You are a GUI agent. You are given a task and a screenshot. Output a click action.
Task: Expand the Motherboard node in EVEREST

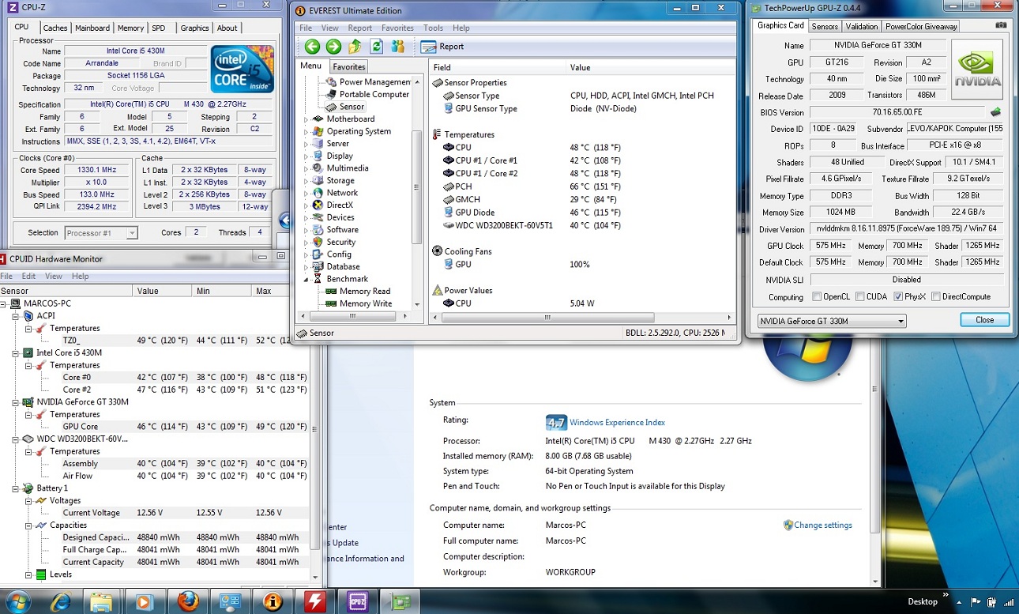(306, 120)
